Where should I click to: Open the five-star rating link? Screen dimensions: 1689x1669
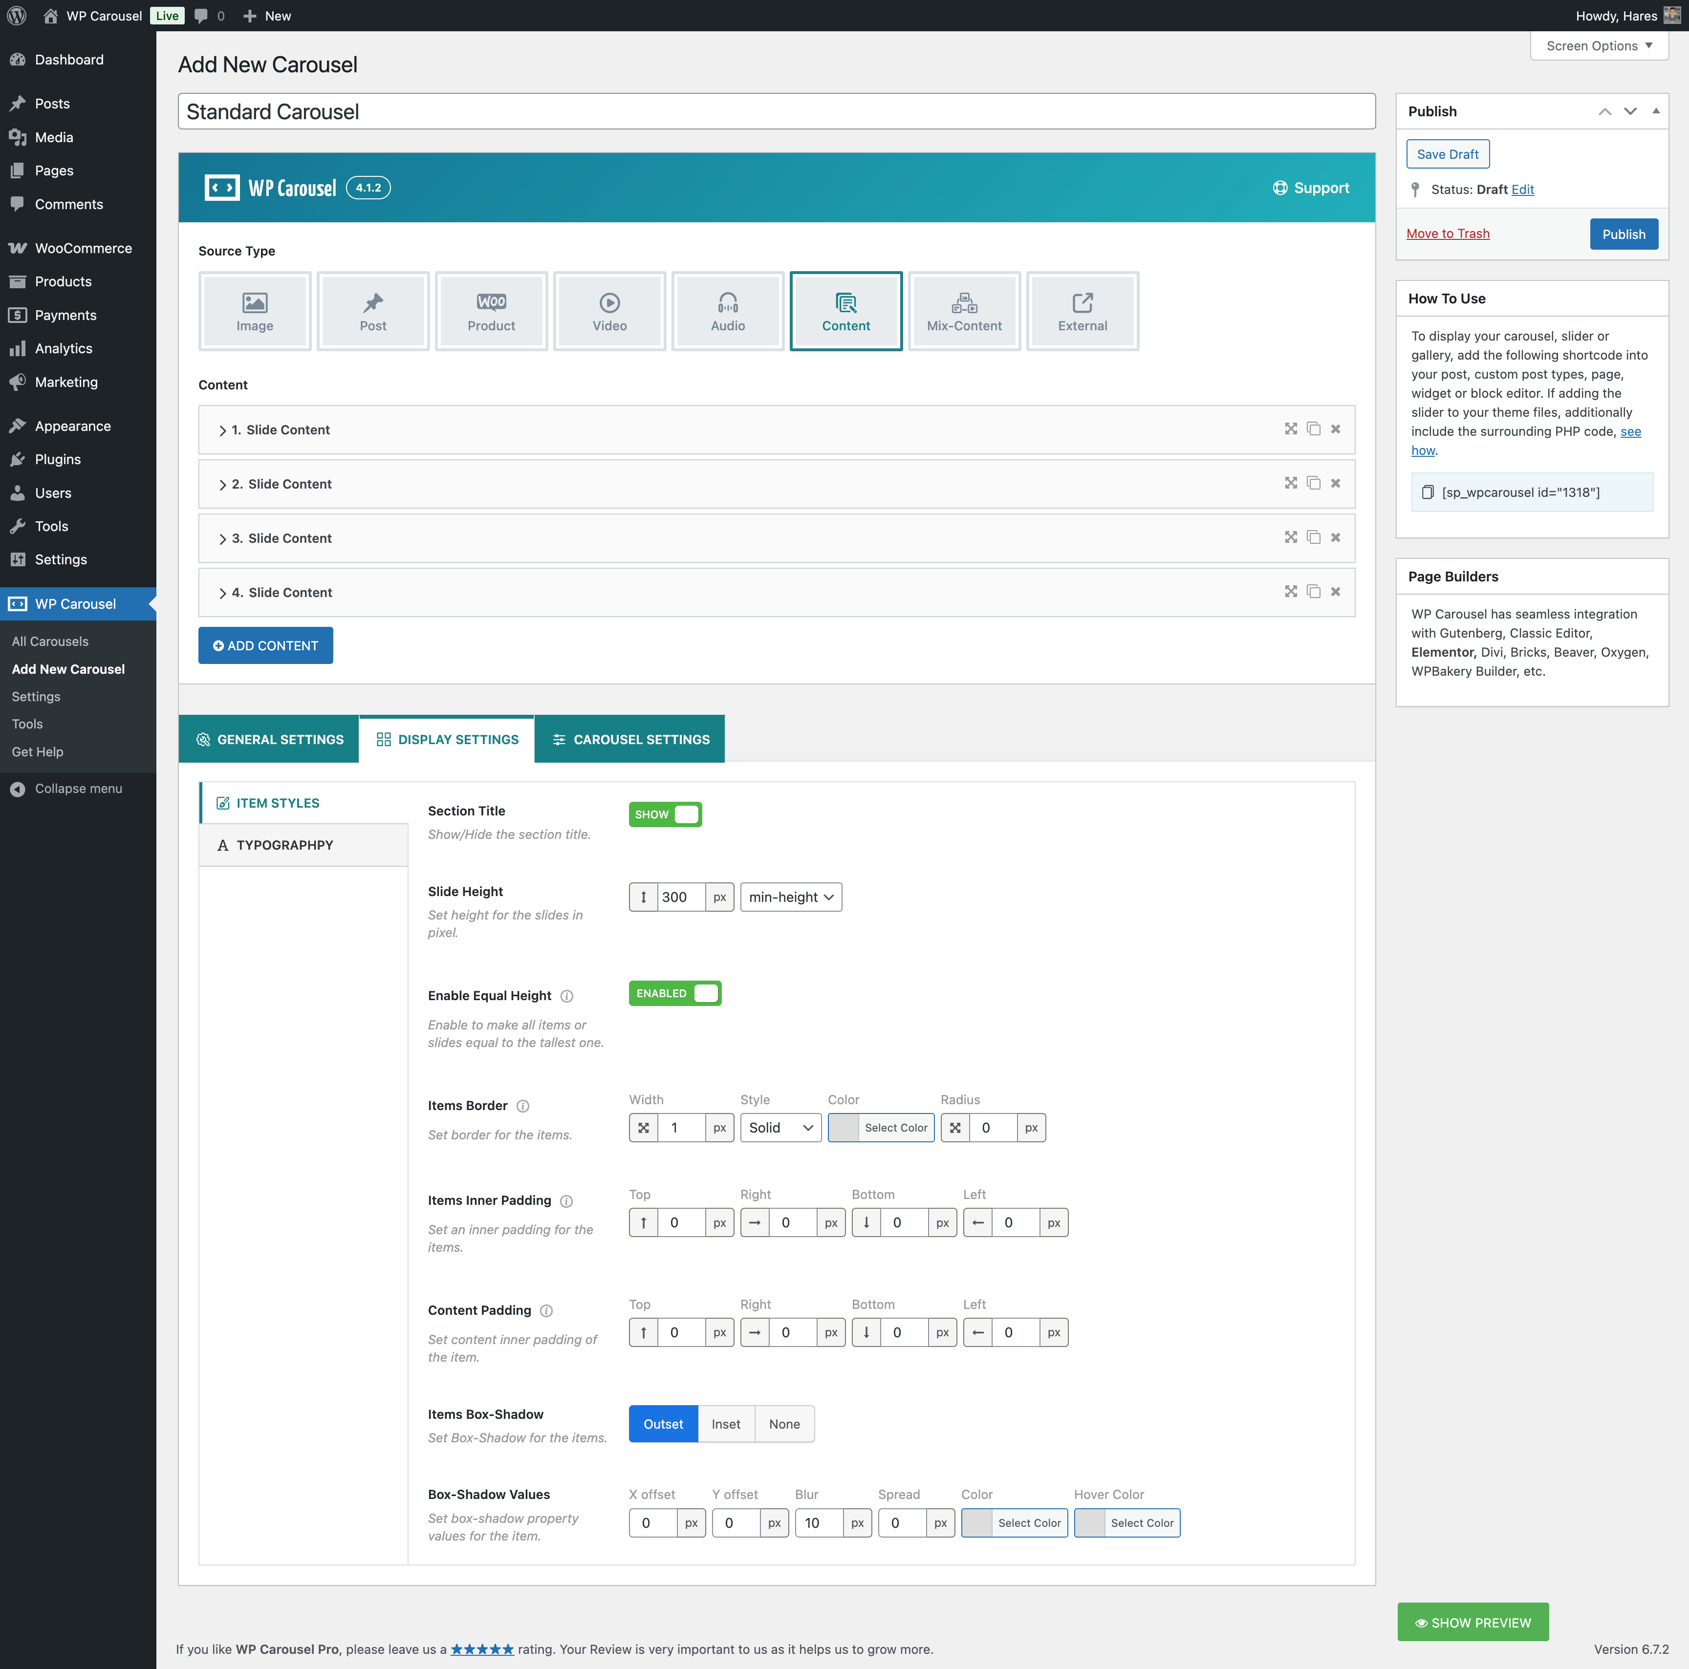coord(482,1650)
